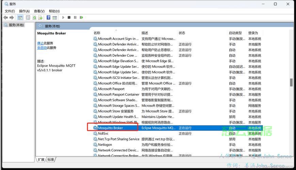Select 服务(本地) in the left tree
296x170 pixels.
16,25
